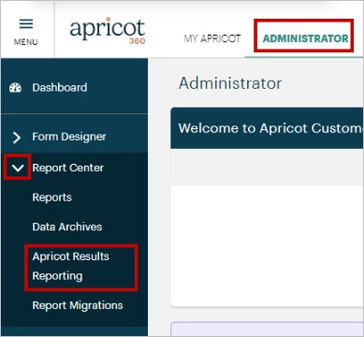Screen dimensions: 364x337
Task: Open Report Migrations under Report Center
Action: point(78,305)
